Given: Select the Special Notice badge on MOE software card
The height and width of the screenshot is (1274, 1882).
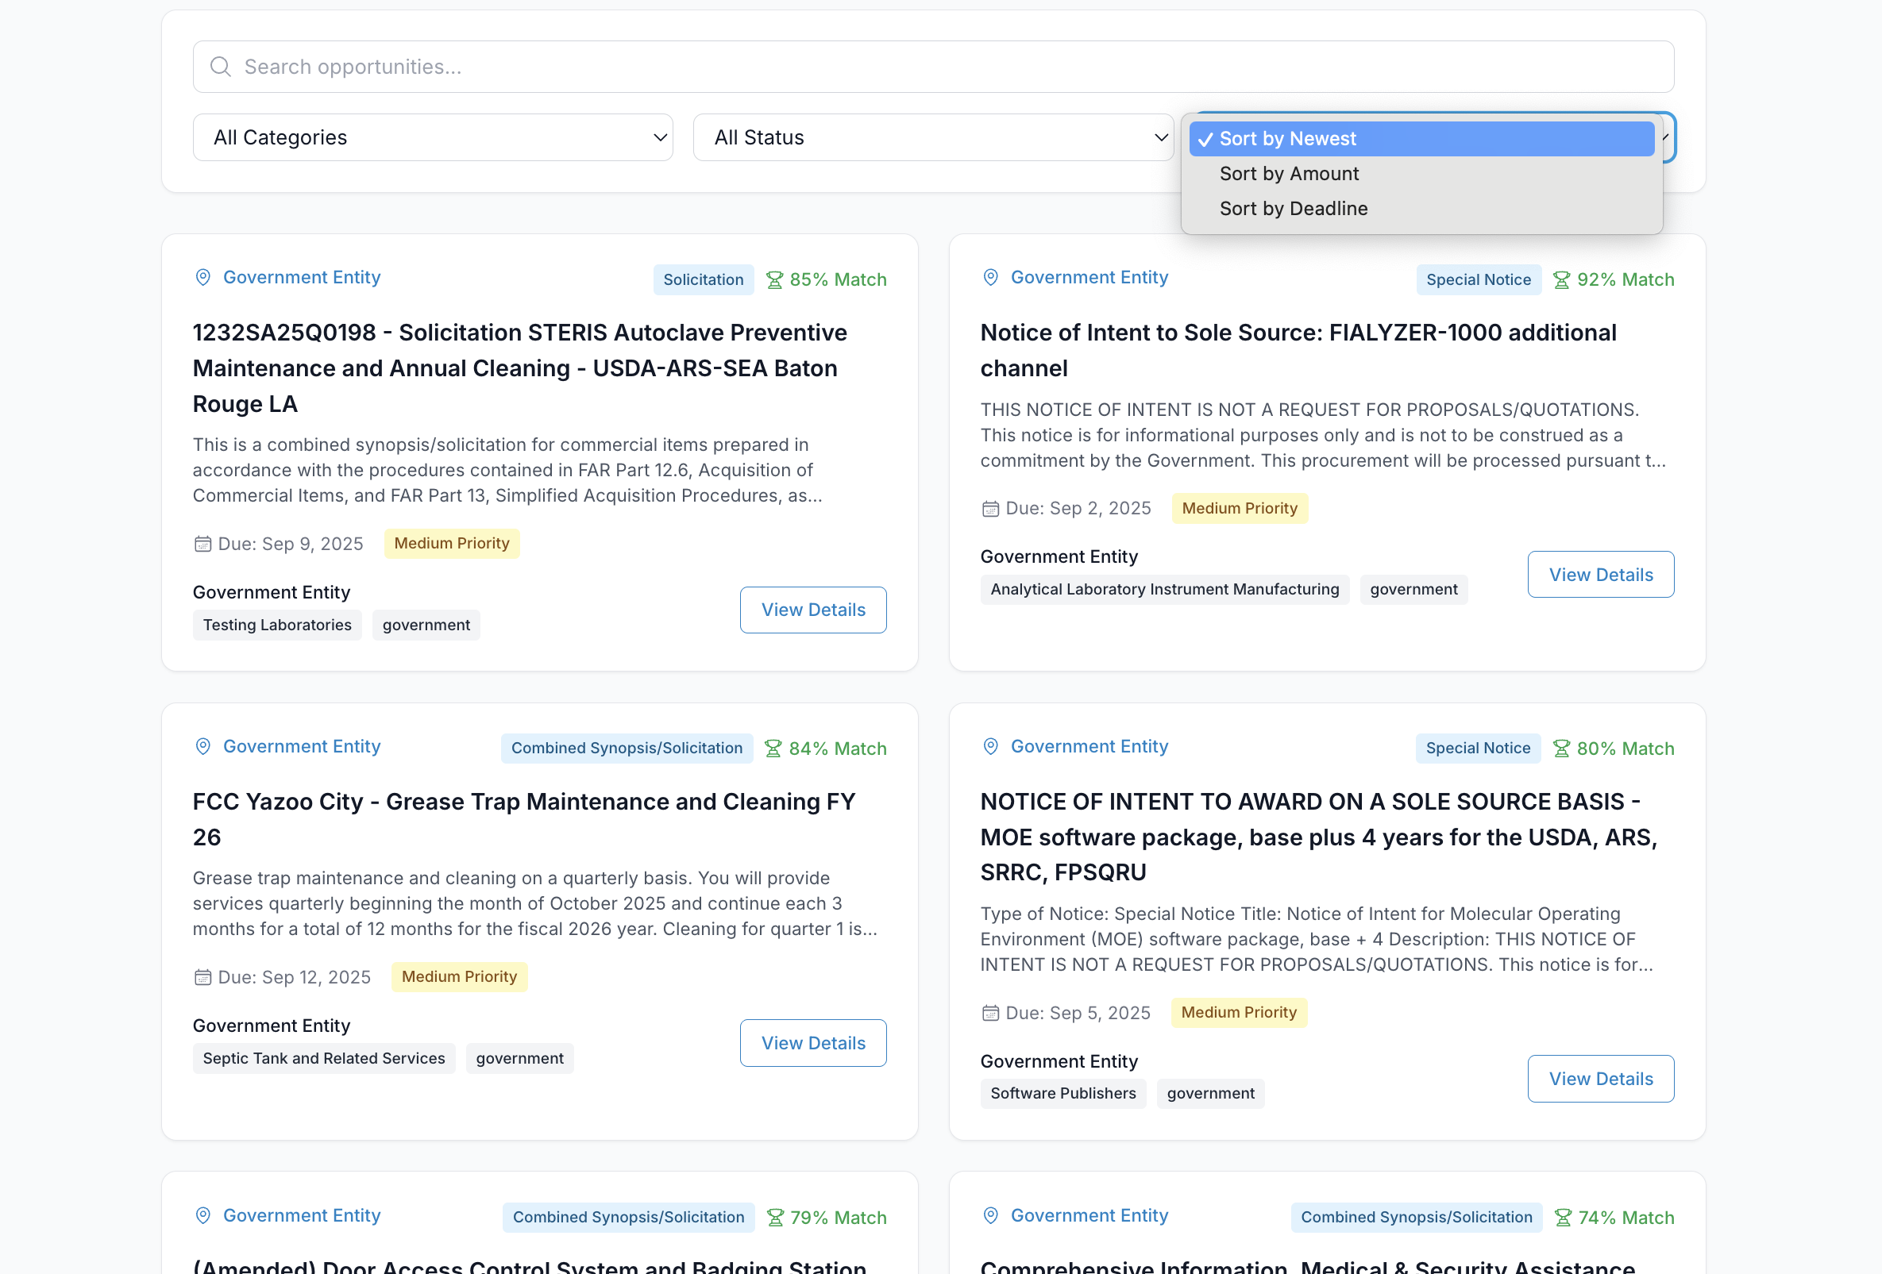Looking at the screenshot, I should pos(1478,747).
